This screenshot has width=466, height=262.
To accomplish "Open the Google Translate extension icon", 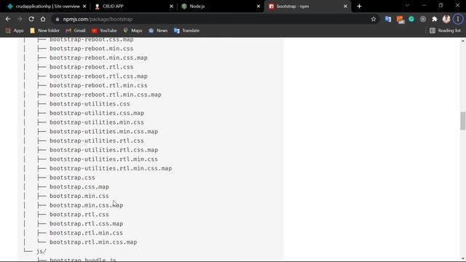I will point(388,19).
